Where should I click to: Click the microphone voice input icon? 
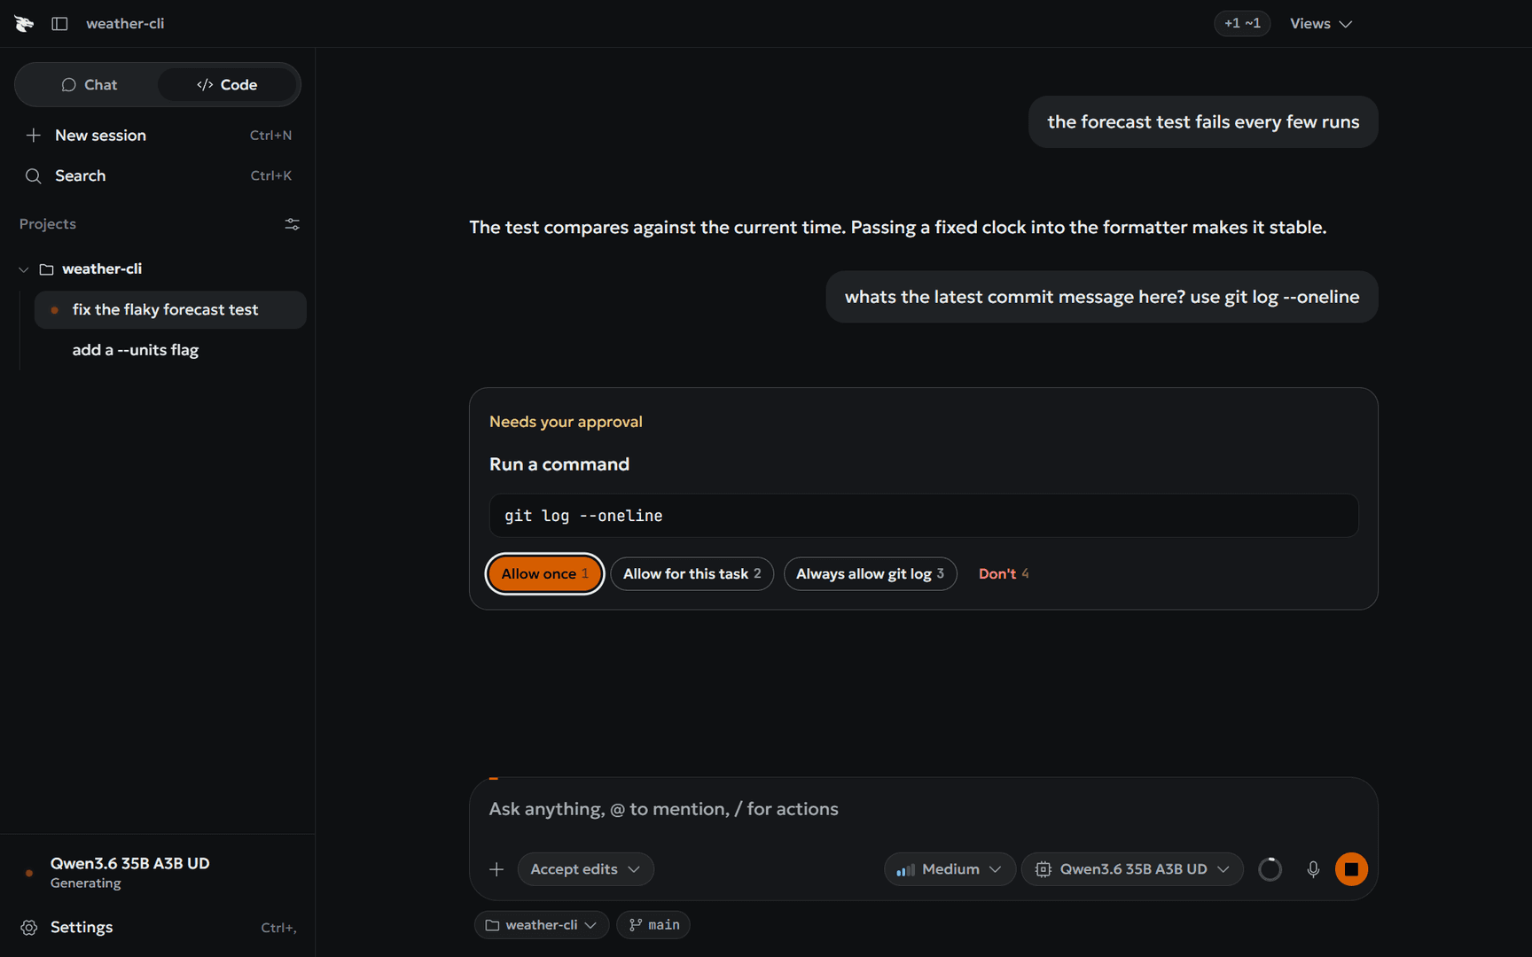[1313, 869]
